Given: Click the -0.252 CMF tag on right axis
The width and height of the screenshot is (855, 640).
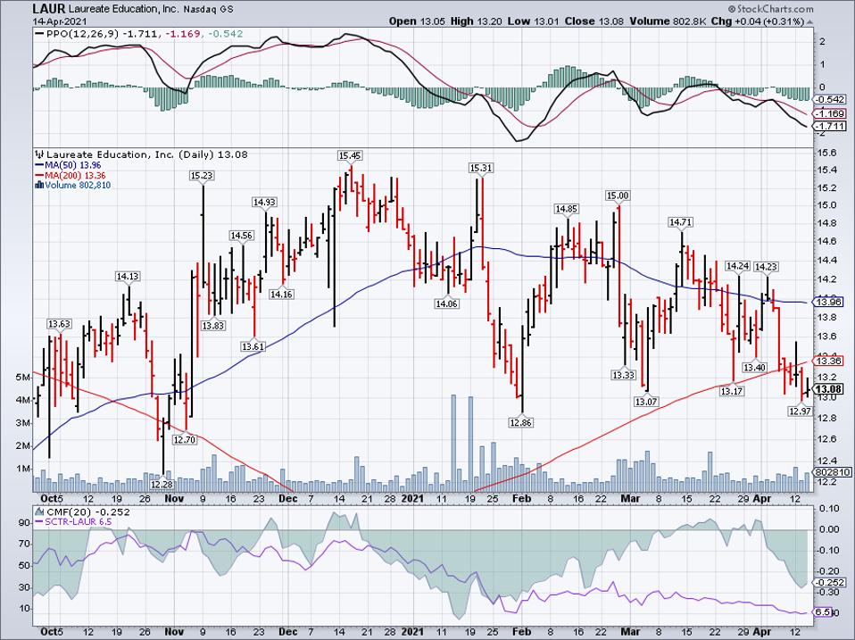Looking at the screenshot, I should (x=831, y=582).
